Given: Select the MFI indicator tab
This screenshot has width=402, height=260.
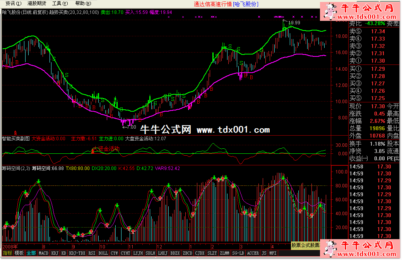Looking at the screenshot, I should tap(273, 253).
